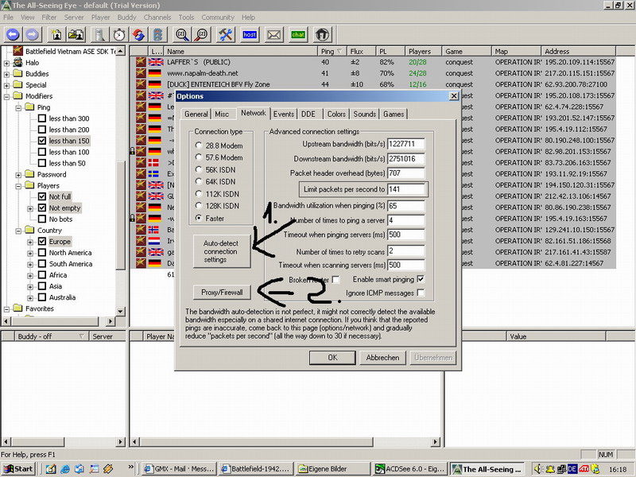The image size is (636, 477).
Task: Click the Upstream bandwidth input field
Action: [x=406, y=144]
